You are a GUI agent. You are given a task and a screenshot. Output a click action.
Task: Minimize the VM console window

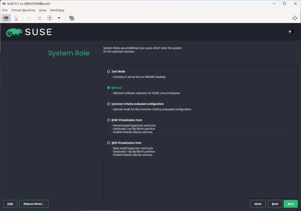(x=274, y=4)
